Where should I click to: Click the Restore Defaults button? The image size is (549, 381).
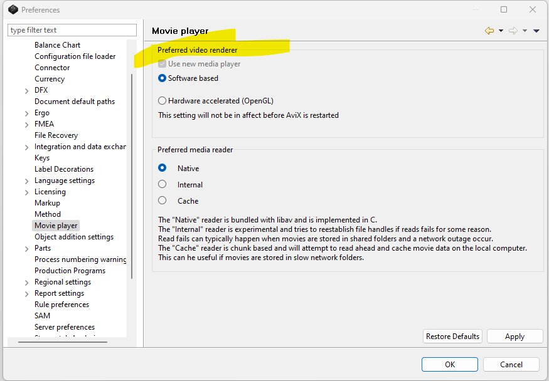tap(452, 337)
